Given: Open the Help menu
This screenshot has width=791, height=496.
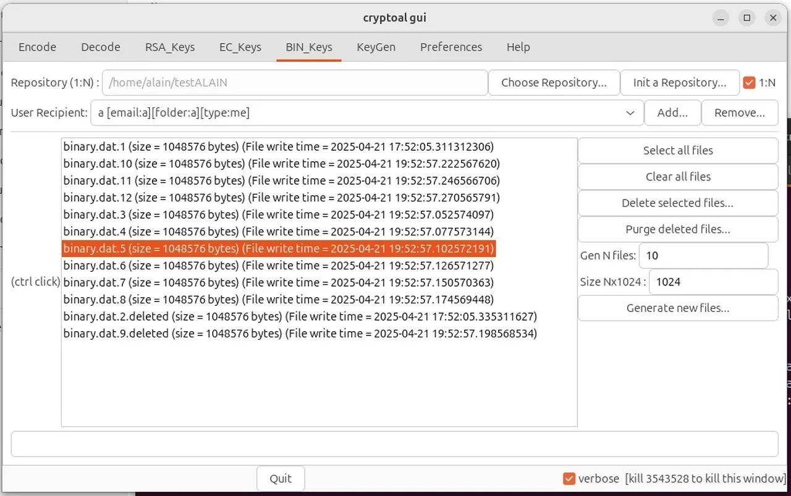Looking at the screenshot, I should pos(518,47).
